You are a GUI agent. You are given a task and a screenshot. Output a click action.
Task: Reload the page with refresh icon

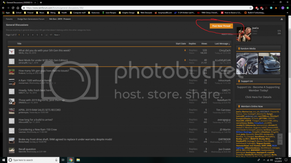13,8
